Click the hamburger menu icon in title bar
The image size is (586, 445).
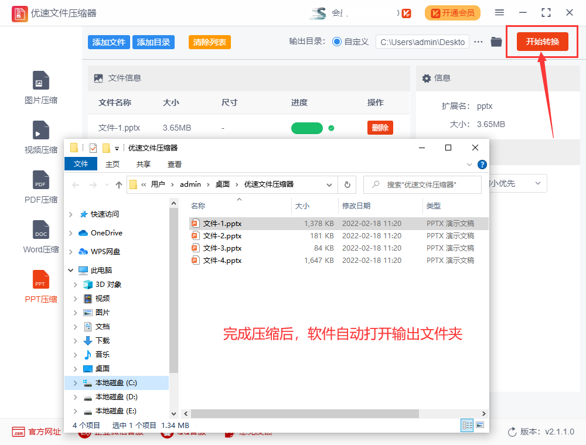(499, 12)
